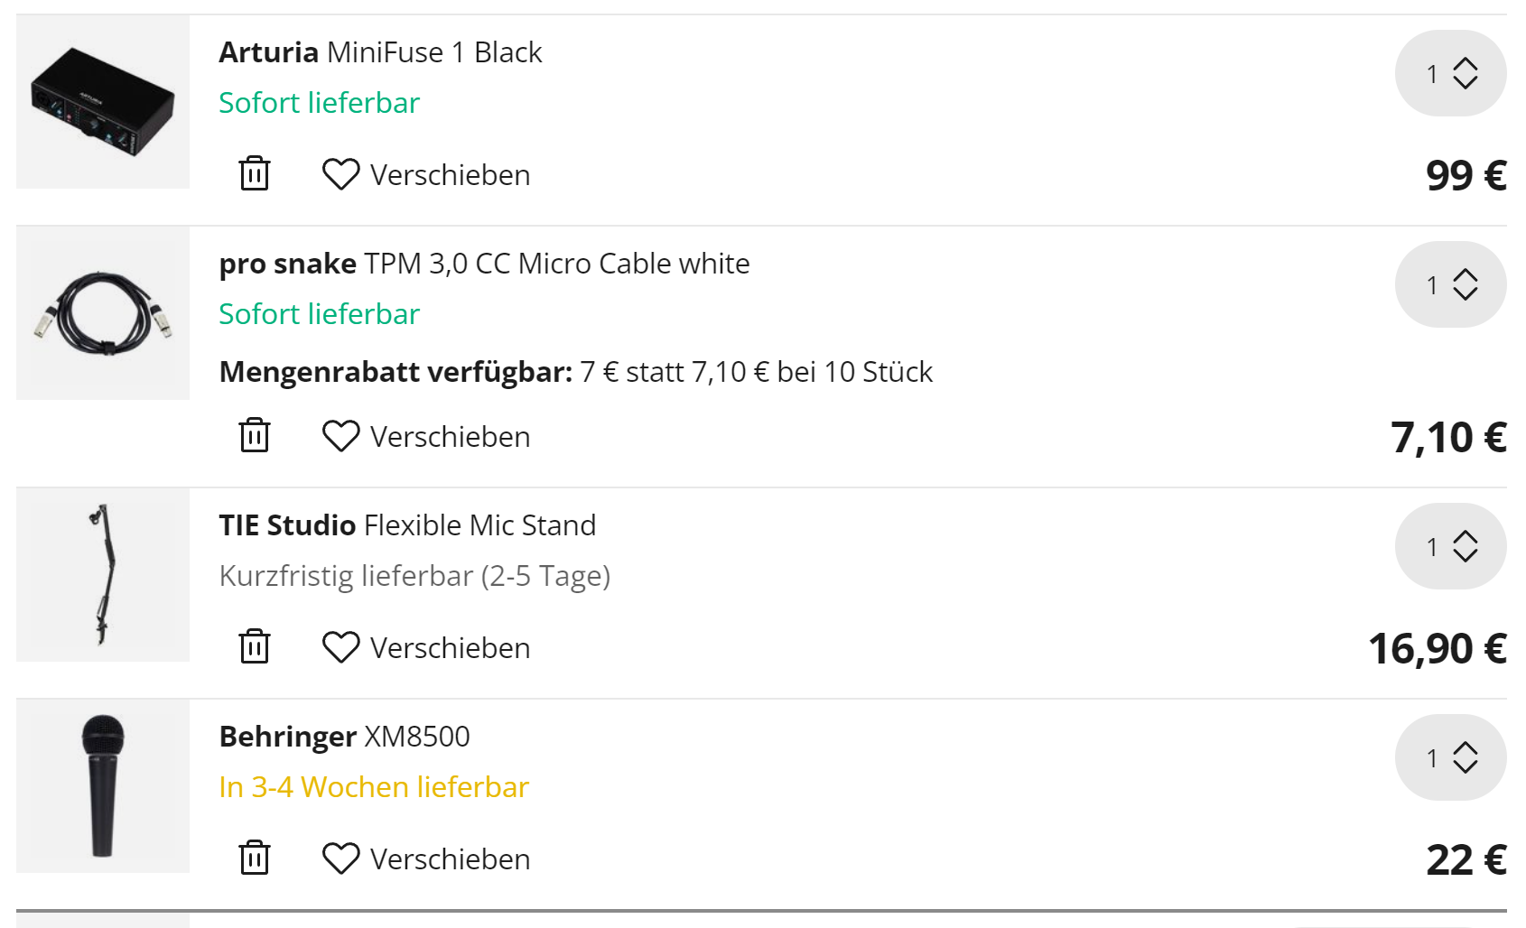Click heart icon for TIE Studio stand
Image resolution: width=1526 pixels, height=928 pixels.
(341, 647)
